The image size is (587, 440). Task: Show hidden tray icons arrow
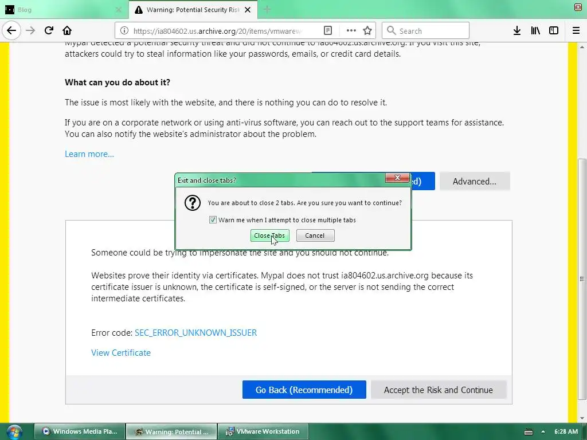click(x=543, y=431)
